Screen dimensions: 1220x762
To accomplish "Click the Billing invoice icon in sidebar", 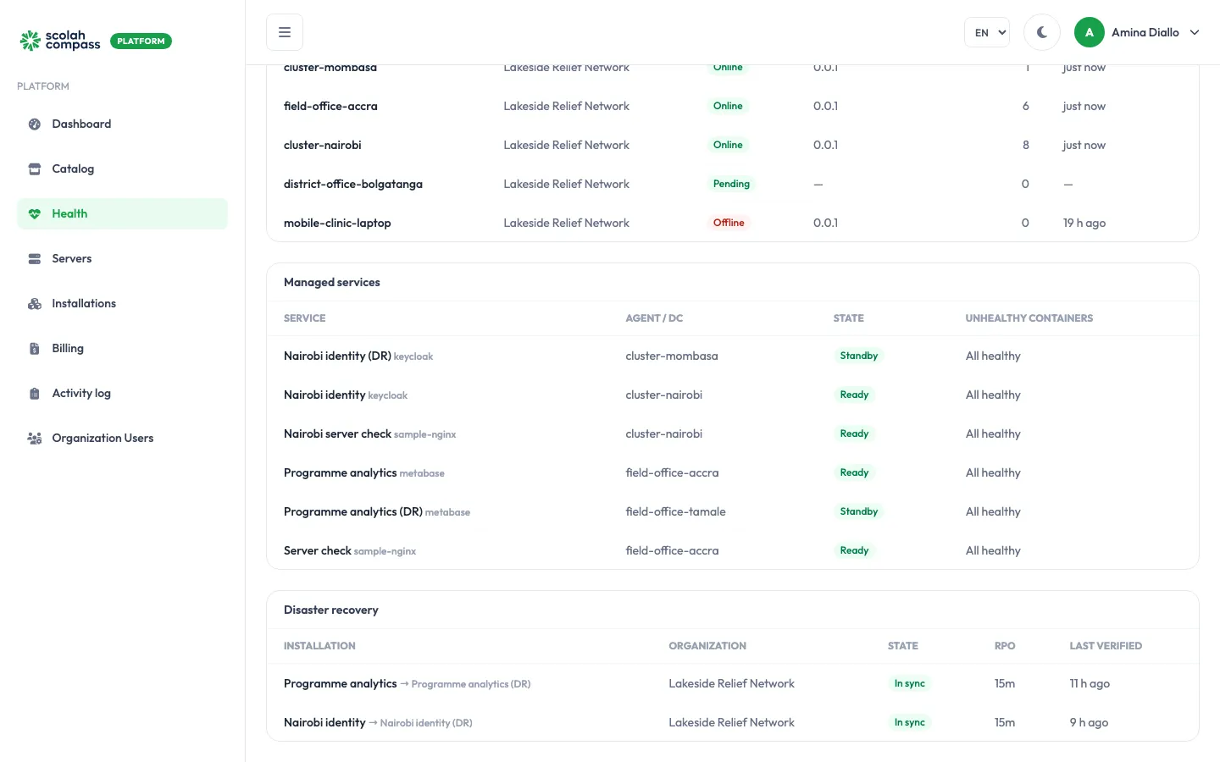I will point(35,349).
